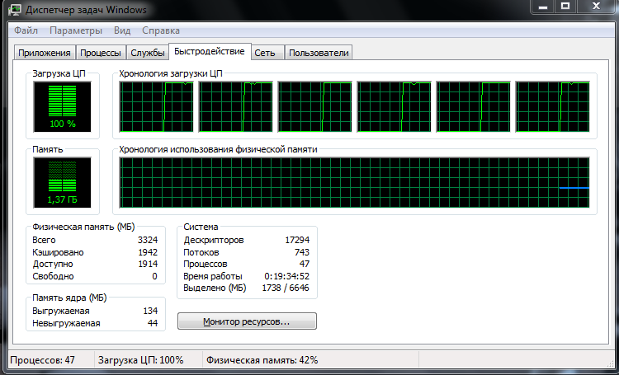Viewport: 619px width, 375px height.
Task: Open the Файл menu
Action: pos(26,30)
